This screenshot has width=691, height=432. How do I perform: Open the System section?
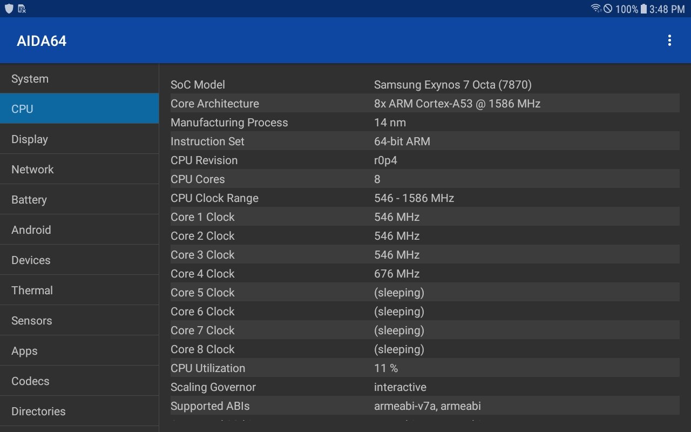pos(79,79)
